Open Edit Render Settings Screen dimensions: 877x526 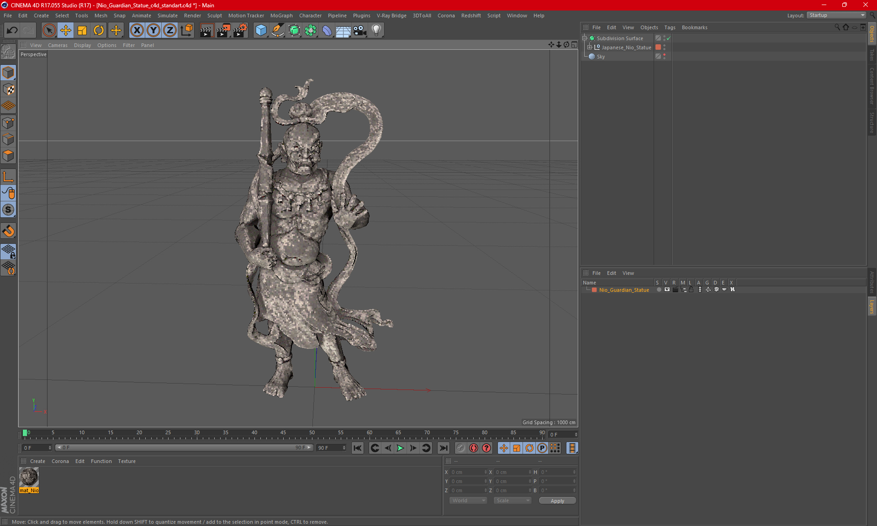pos(240,31)
